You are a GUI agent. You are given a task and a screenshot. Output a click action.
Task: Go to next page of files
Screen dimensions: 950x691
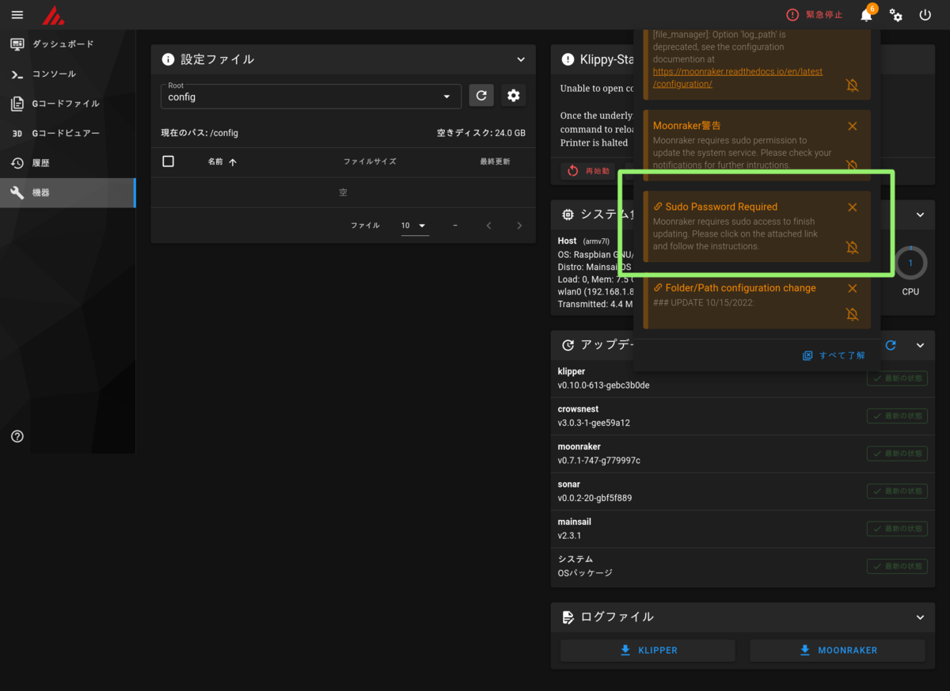[519, 226]
